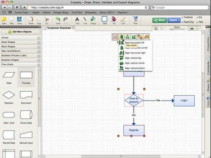Image resolution: width=211 pixels, height=158 pixels.
Task: Click the browser back button
Action: click(4, 7)
